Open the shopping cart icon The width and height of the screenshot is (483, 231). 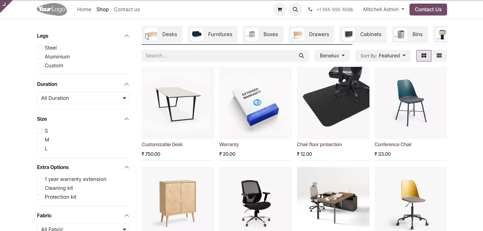pos(279,9)
